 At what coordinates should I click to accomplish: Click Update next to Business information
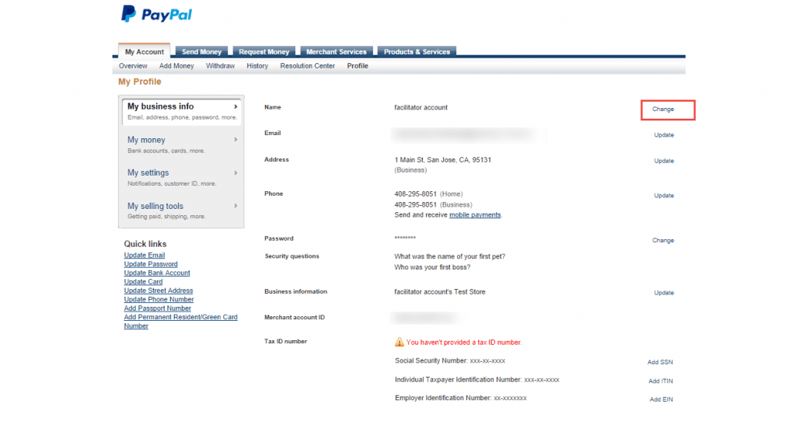click(x=664, y=293)
